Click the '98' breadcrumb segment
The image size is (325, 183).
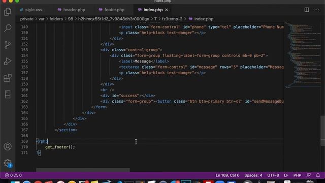71,19
